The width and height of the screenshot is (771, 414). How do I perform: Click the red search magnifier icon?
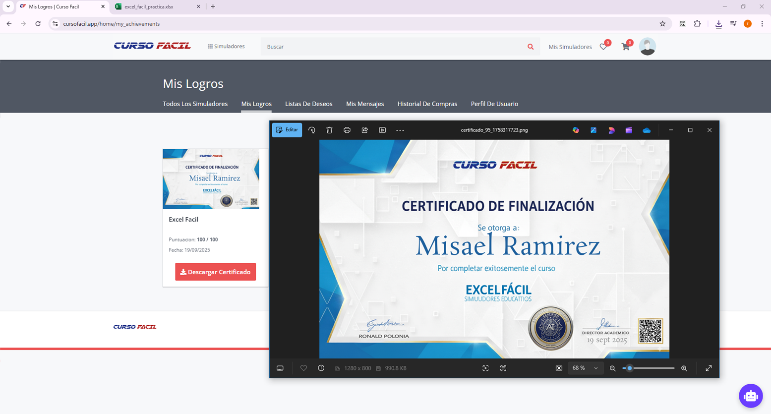point(531,47)
